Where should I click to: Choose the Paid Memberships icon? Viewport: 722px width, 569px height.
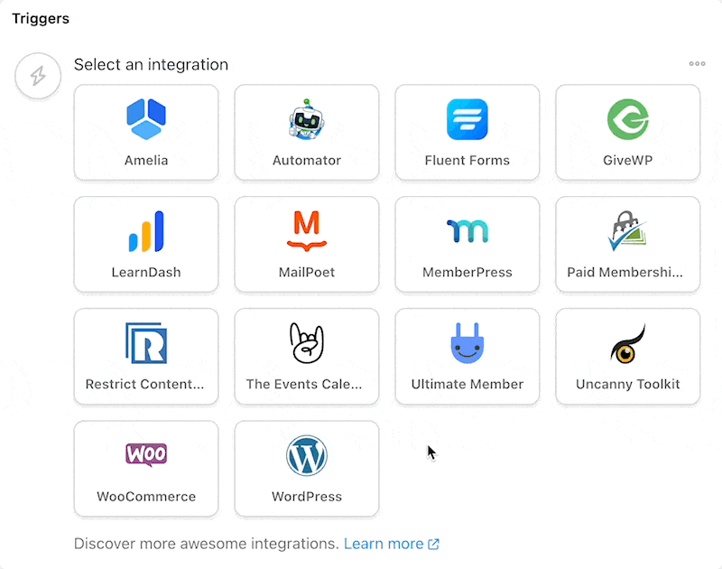coord(627,231)
